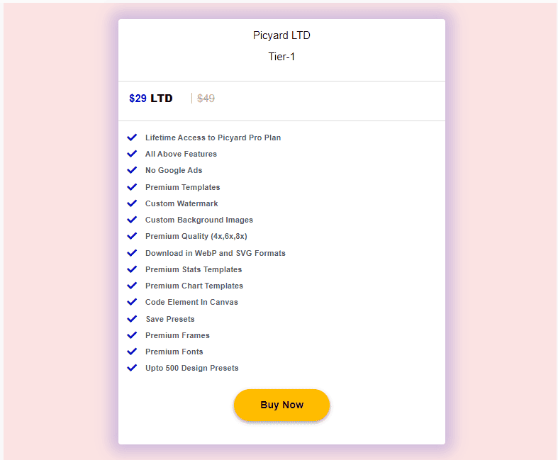Click the Tier-1 plan label
This screenshot has width=558, height=460.
point(281,57)
